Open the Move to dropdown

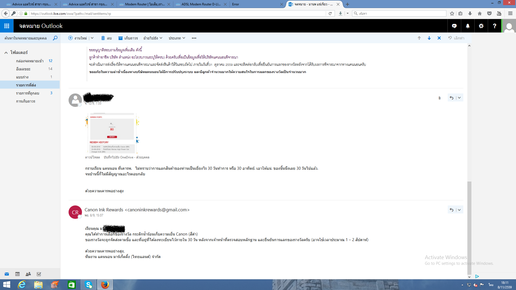153,38
